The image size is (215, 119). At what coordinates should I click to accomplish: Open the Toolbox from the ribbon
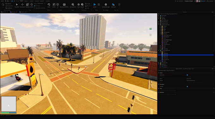(x=54, y=4)
